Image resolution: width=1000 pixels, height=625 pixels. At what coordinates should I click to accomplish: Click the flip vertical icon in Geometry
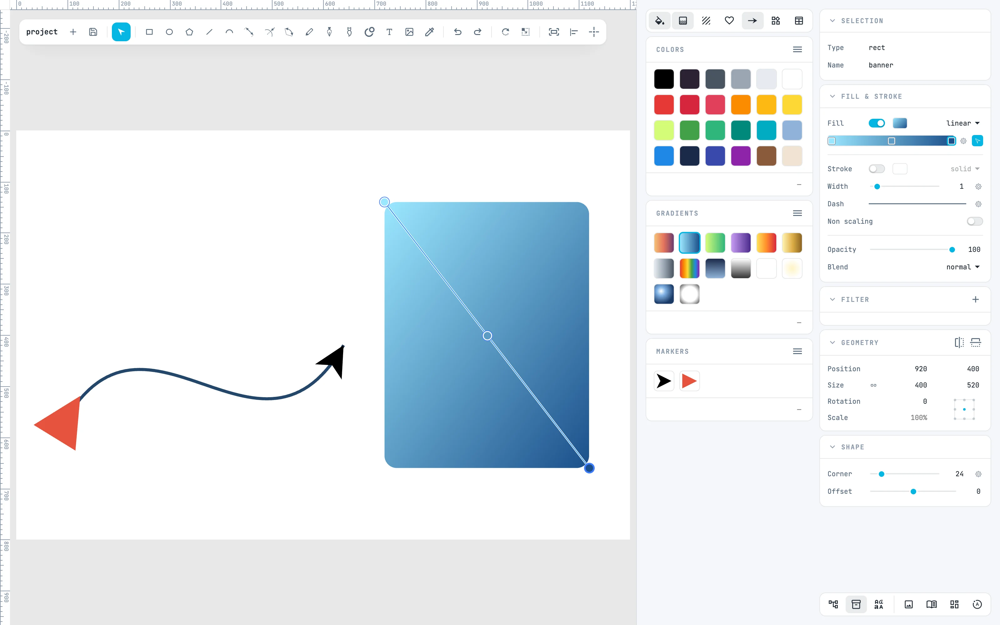[x=976, y=342]
